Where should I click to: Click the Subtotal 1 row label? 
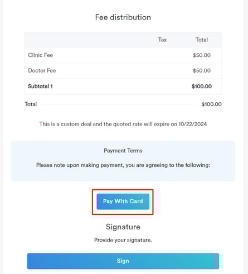(x=40, y=86)
